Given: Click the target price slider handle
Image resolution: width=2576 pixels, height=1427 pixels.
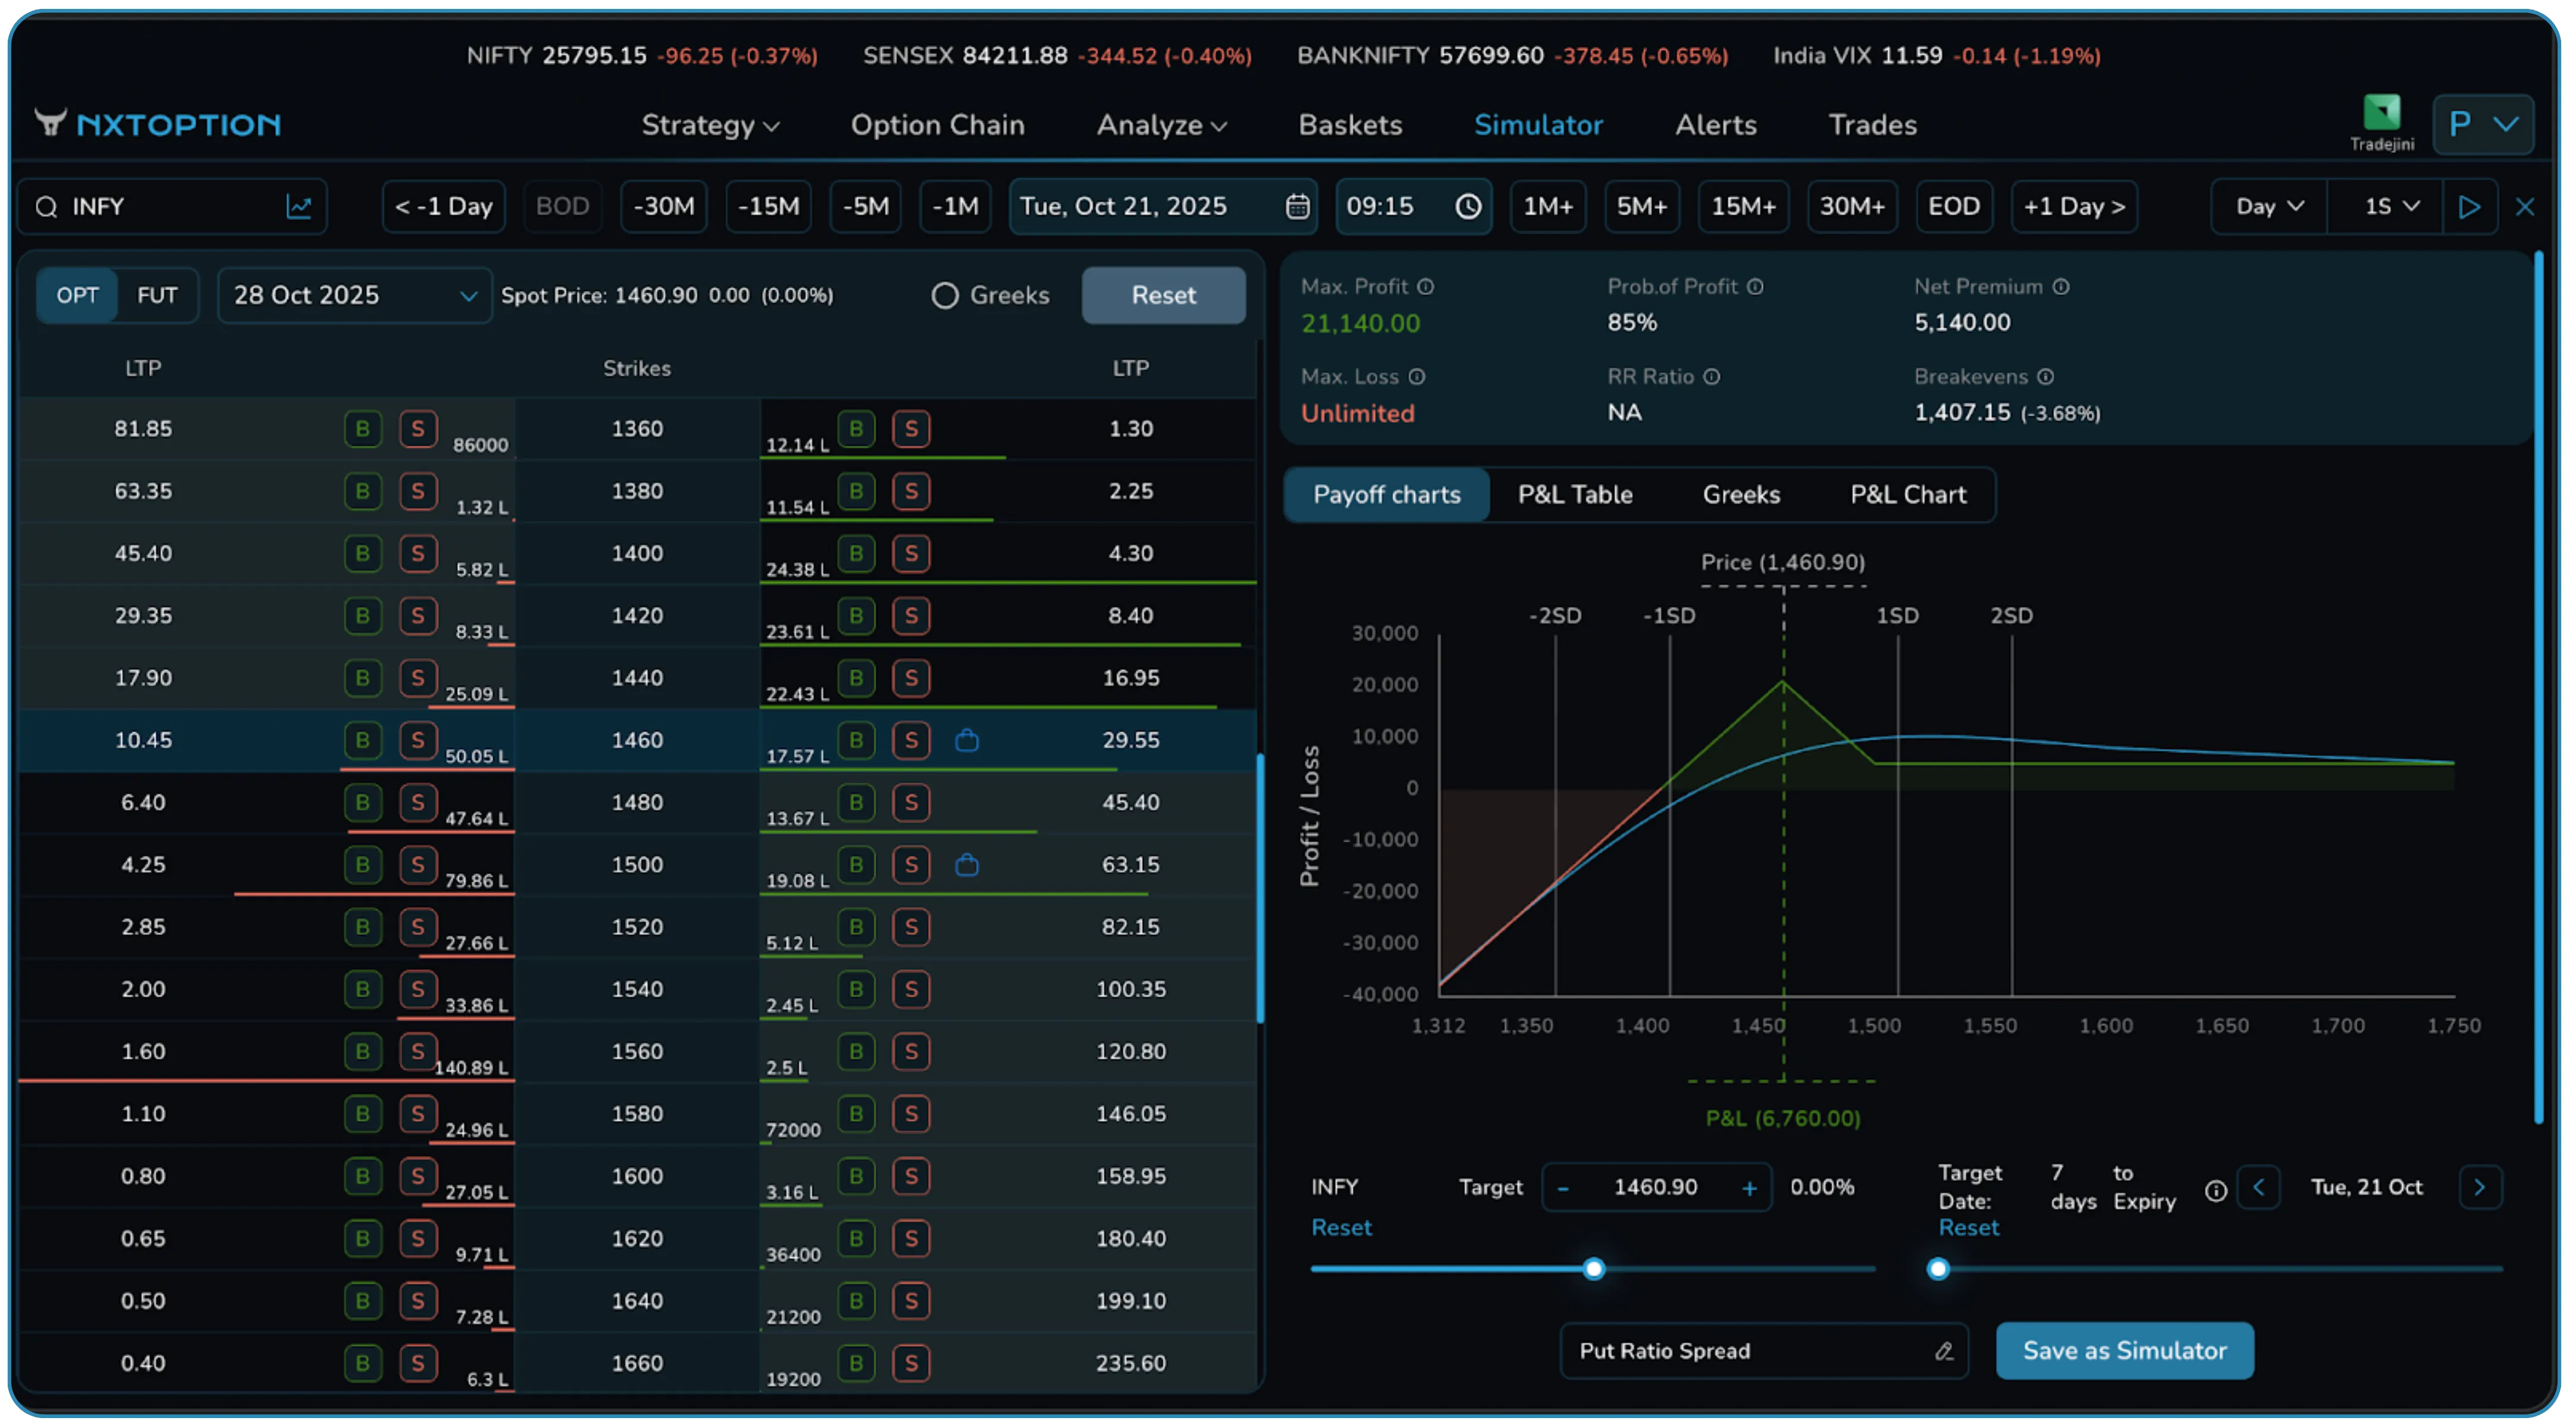Looking at the screenshot, I should point(1592,1268).
